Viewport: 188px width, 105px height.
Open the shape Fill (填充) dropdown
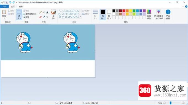tap(86, 14)
